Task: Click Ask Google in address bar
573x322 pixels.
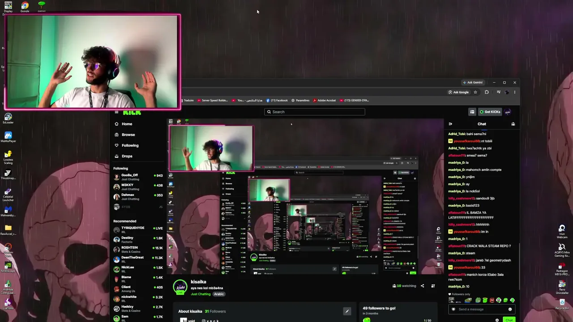Action: coord(458,92)
